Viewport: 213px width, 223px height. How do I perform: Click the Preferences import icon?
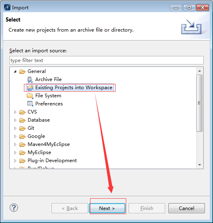coord(30,104)
